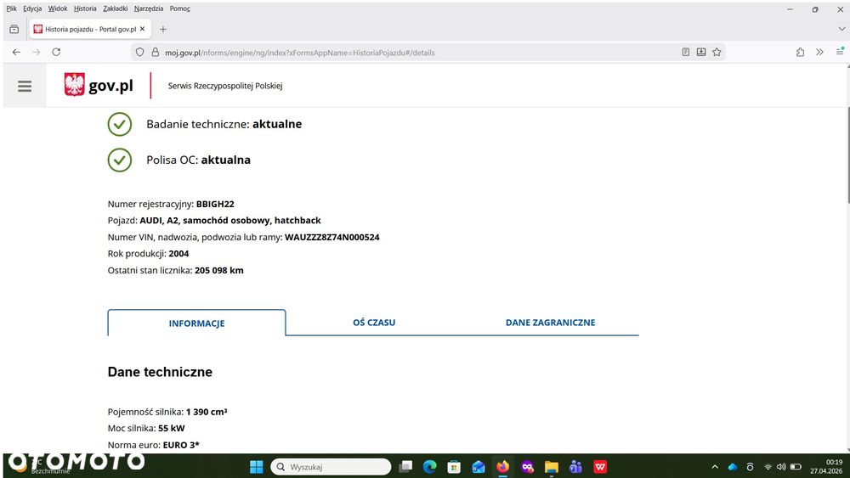The image size is (850, 478).
Task: Open the Firefox View icon
Action: pos(14,29)
